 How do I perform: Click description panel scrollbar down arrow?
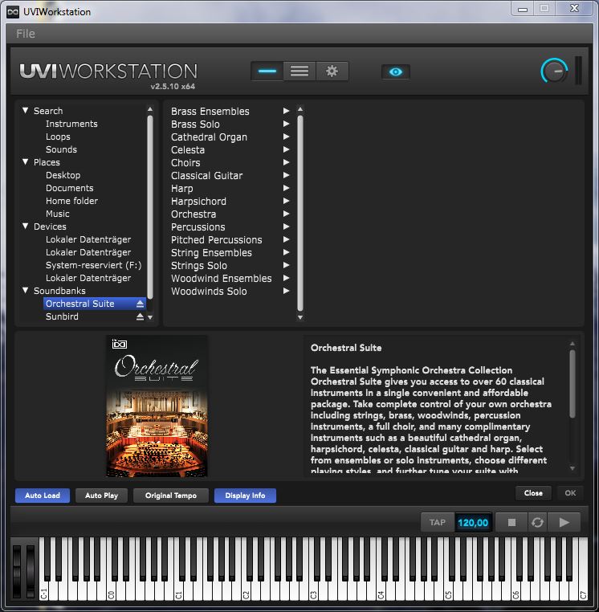(x=572, y=468)
